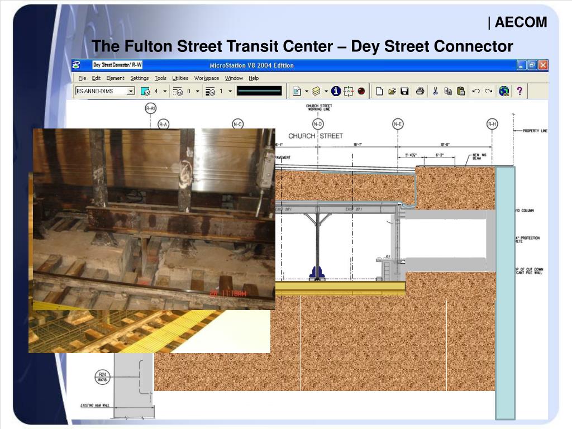572x429 pixels.
Task: Open the Help menu
Action: click(254, 78)
